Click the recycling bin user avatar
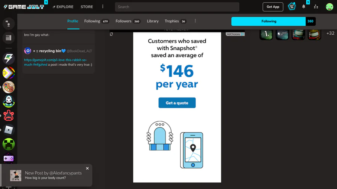Screen dimensions: 337x189 27,51
